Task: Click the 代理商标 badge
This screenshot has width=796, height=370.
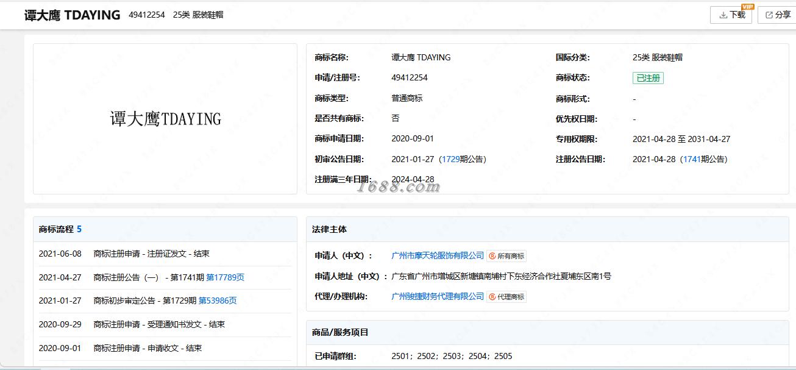Action: pyautogui.click(x=506, y=297)
